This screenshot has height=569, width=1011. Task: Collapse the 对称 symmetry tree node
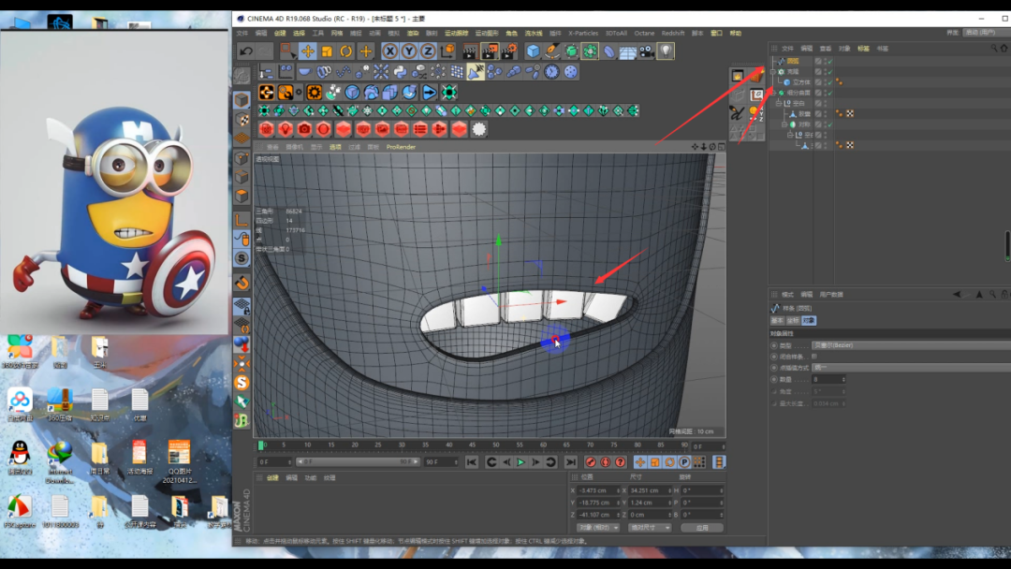(784, 124)
